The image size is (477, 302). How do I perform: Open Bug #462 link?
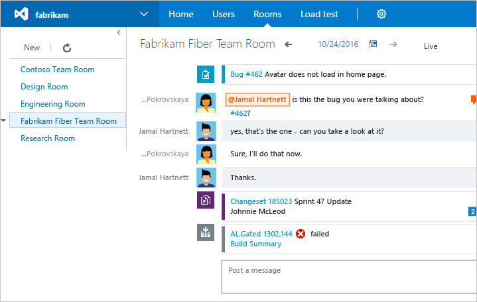pyautogui.click(x=246, y=74)
